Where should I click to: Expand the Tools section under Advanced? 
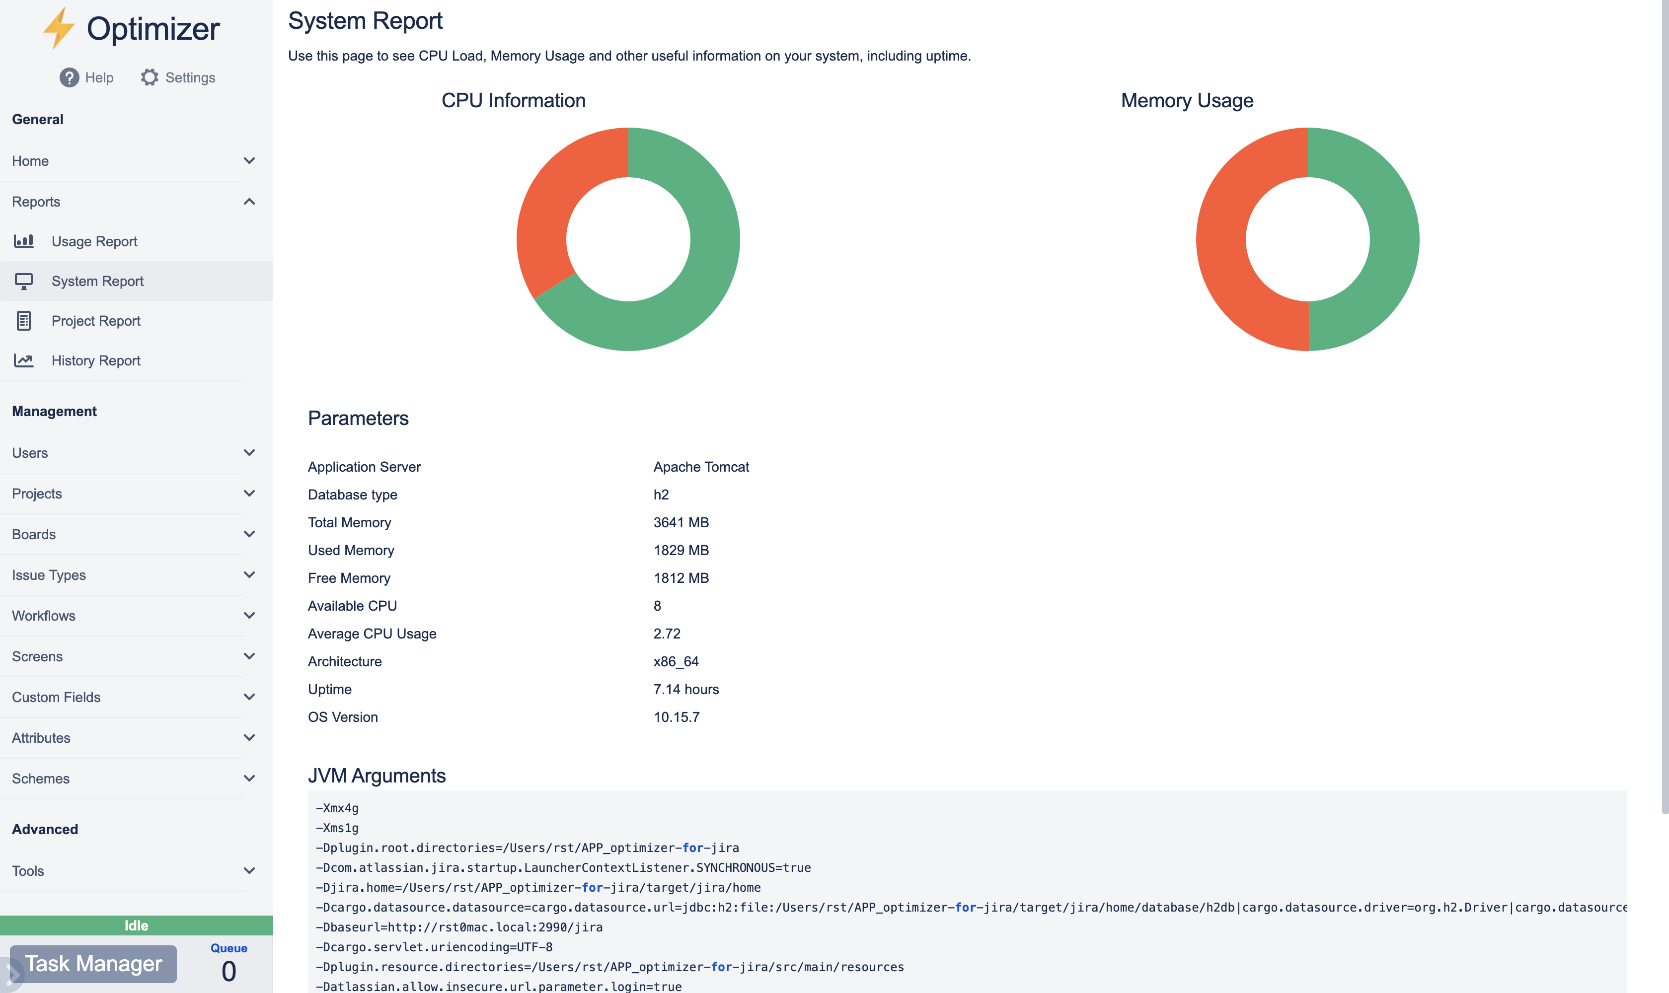pyautogui.click(x=249, y=870)
